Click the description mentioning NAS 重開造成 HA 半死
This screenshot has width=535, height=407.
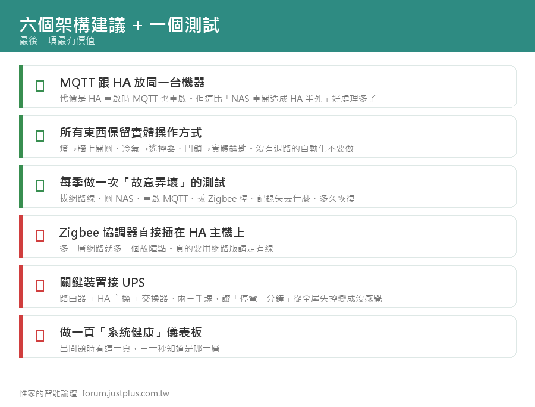pos(218,99)
